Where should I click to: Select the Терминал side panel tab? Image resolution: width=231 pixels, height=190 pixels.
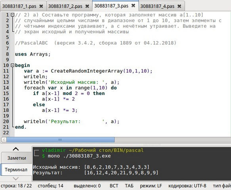click(x=16, y=169)
